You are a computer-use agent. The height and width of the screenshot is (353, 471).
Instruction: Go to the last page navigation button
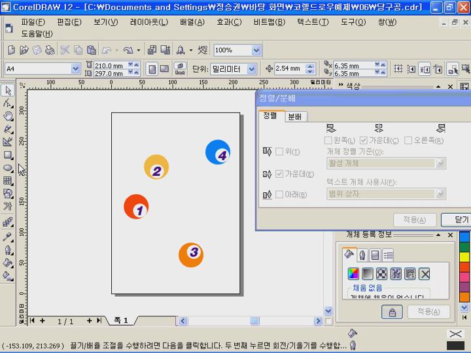pos(99,321)
